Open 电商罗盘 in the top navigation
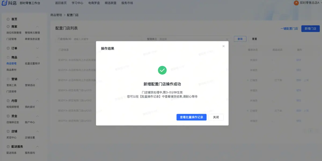The width and height of the screenshot is (322, 161). [x=94, y=3]
